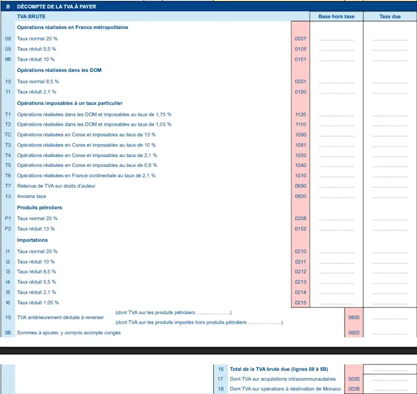This screenshot has height=394, width=417.
Task: Click Taxe due field for line 15 TVA antérieurement déduite
Action: click(x=390, y=318)
